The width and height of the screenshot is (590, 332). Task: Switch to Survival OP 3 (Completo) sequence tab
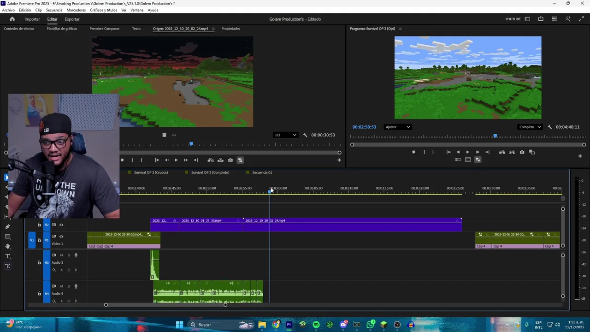tap(210, 172)
